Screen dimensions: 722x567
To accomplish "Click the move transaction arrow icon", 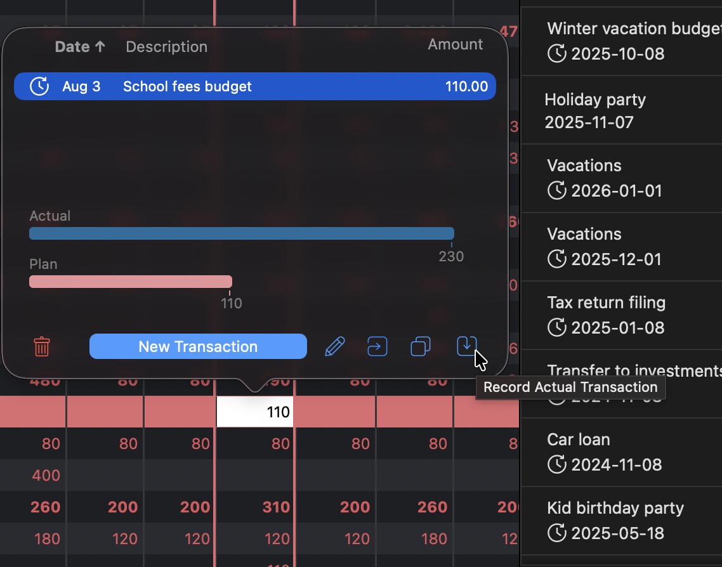I will point(377,347).
